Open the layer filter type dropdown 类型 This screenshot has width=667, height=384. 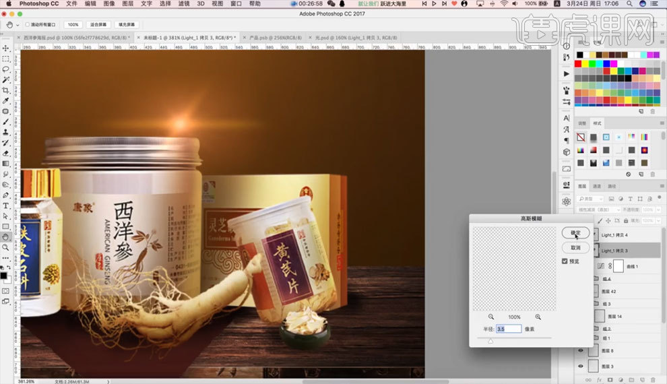coord(590,199)
